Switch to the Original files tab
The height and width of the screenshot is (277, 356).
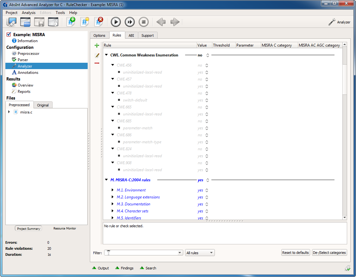click(43, 105)
